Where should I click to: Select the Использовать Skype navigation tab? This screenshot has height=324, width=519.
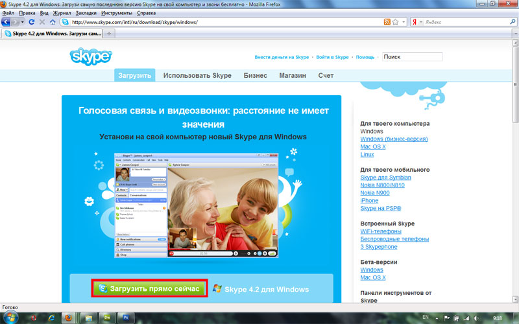pos(197,75)
